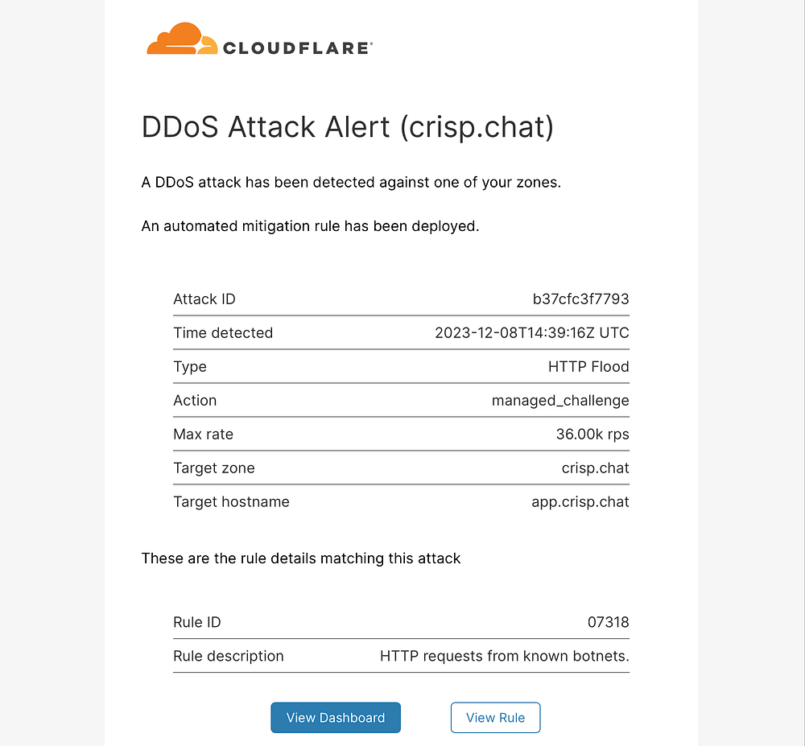Click the orange Cloudflare cloud logo
The image size is (805, 746).
(181, 39)
